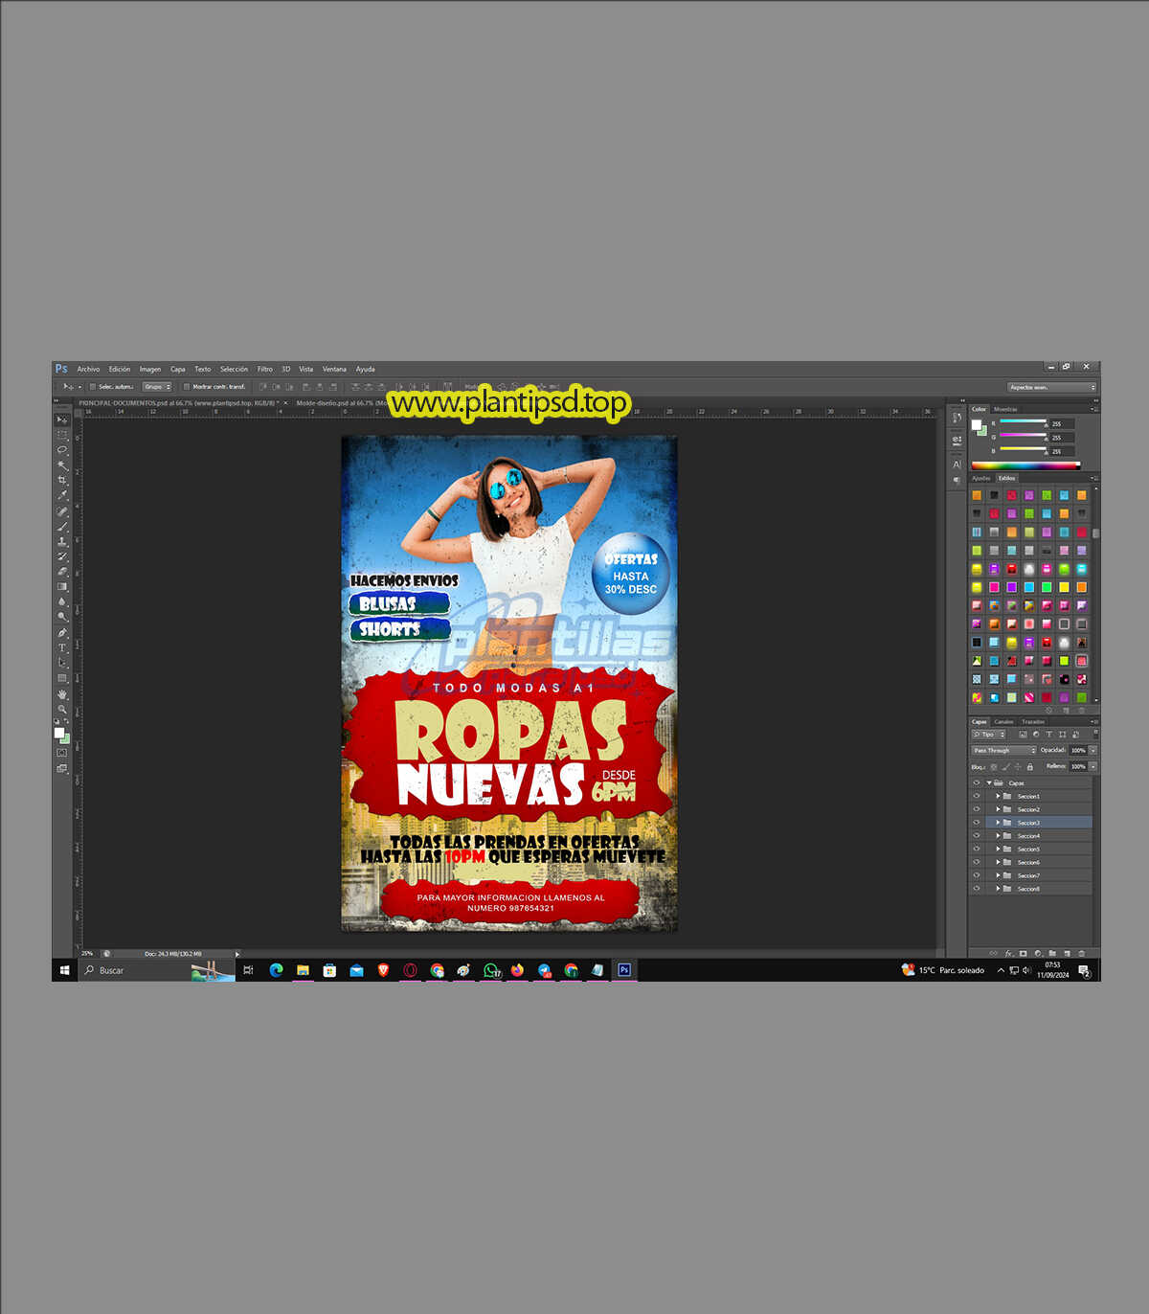The width and height of the screenshot is (1149, 1314).
Task: Hide the Seccion3 layer group
Action: pyautogui.click(x=977, y=823)
